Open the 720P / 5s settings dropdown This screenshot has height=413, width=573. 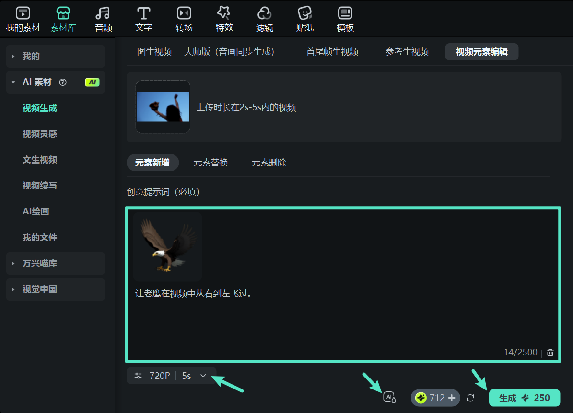pos(171,376)
